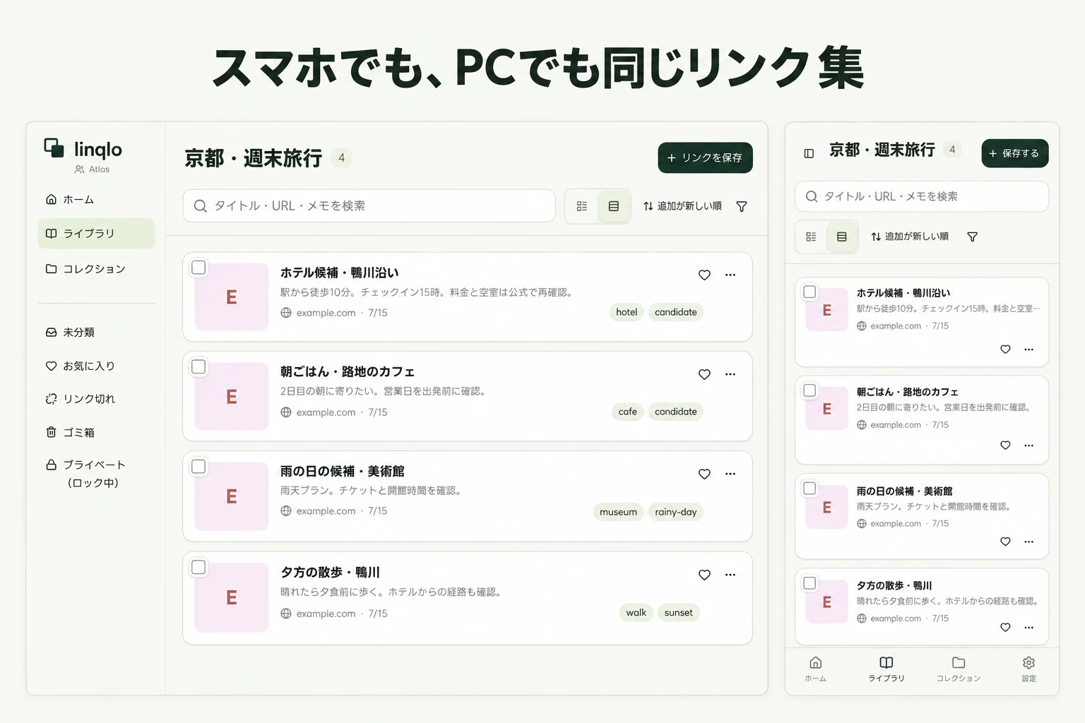Click the hotel tag
Screen dimensions: 1085x723
tap(627, 312)
